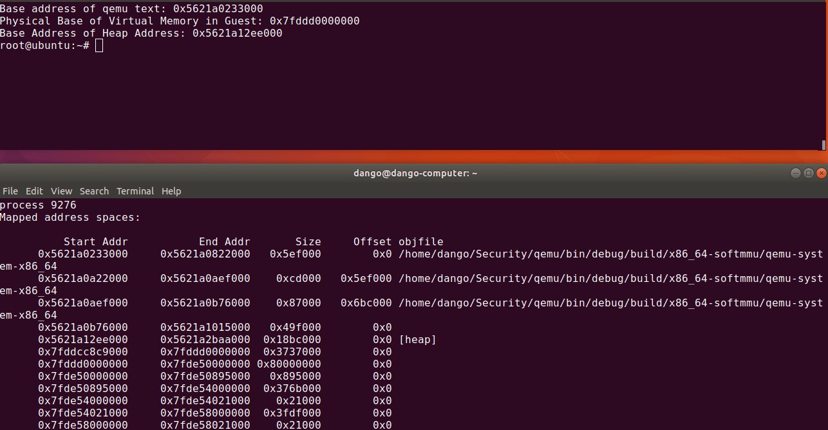
Task: Open the Help menu
Action: pyautogui.click(x=171, y=191)
